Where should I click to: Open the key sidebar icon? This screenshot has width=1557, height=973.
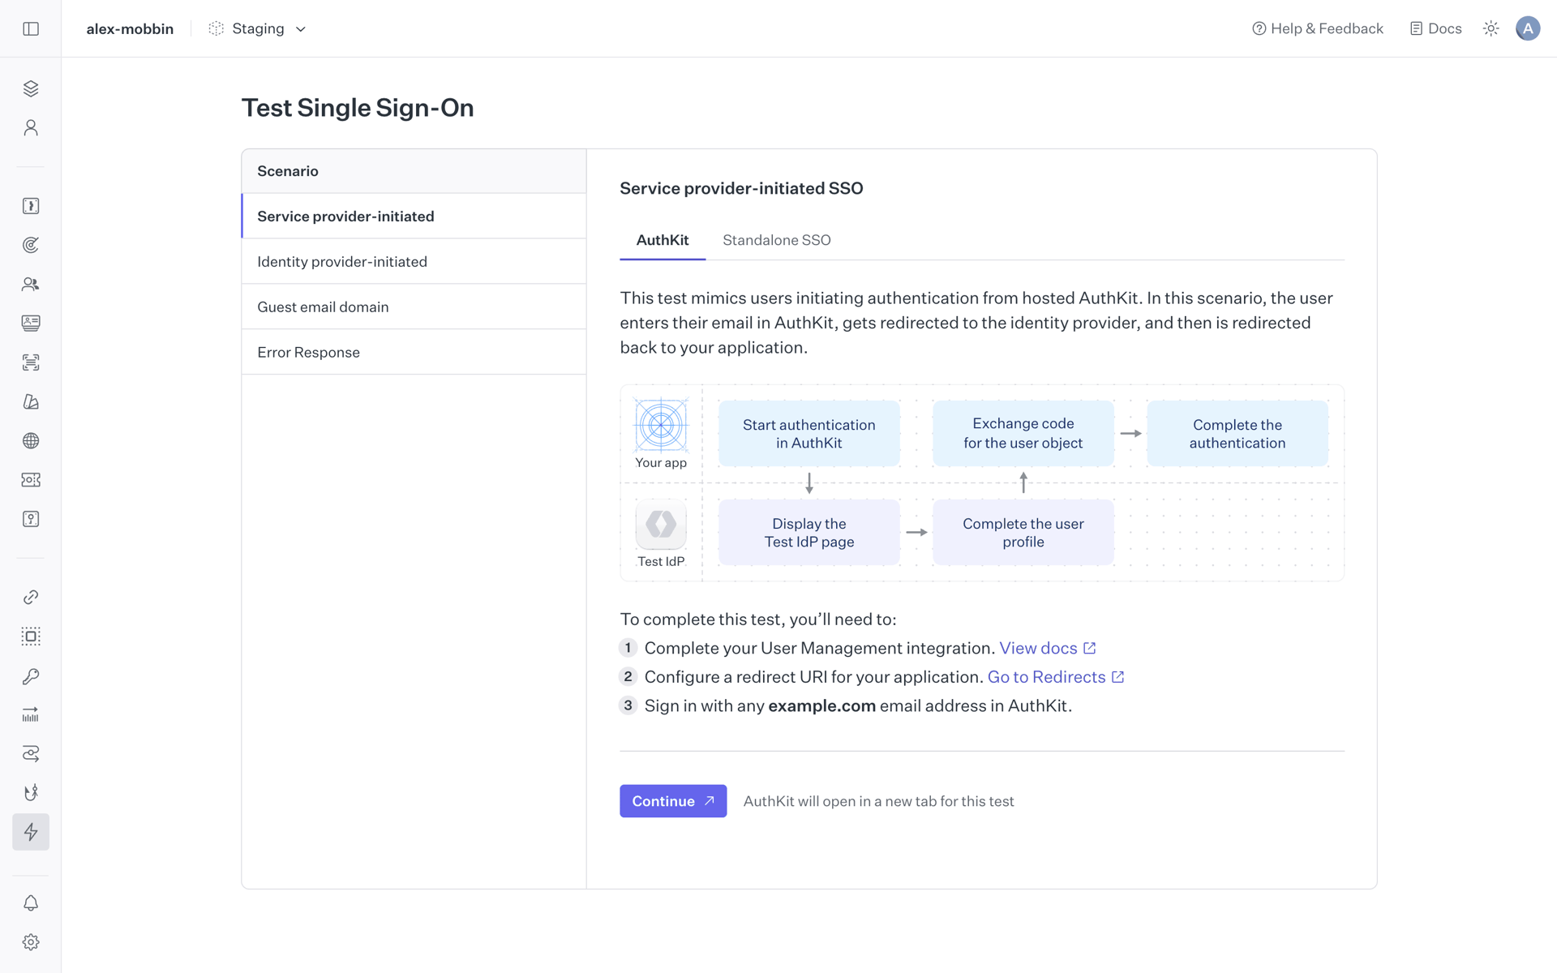[x=31, y=675]
